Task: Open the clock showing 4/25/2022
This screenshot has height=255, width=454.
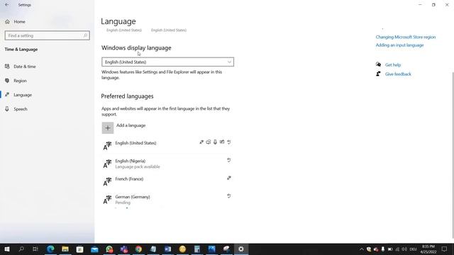Action: tap(428, 249)
